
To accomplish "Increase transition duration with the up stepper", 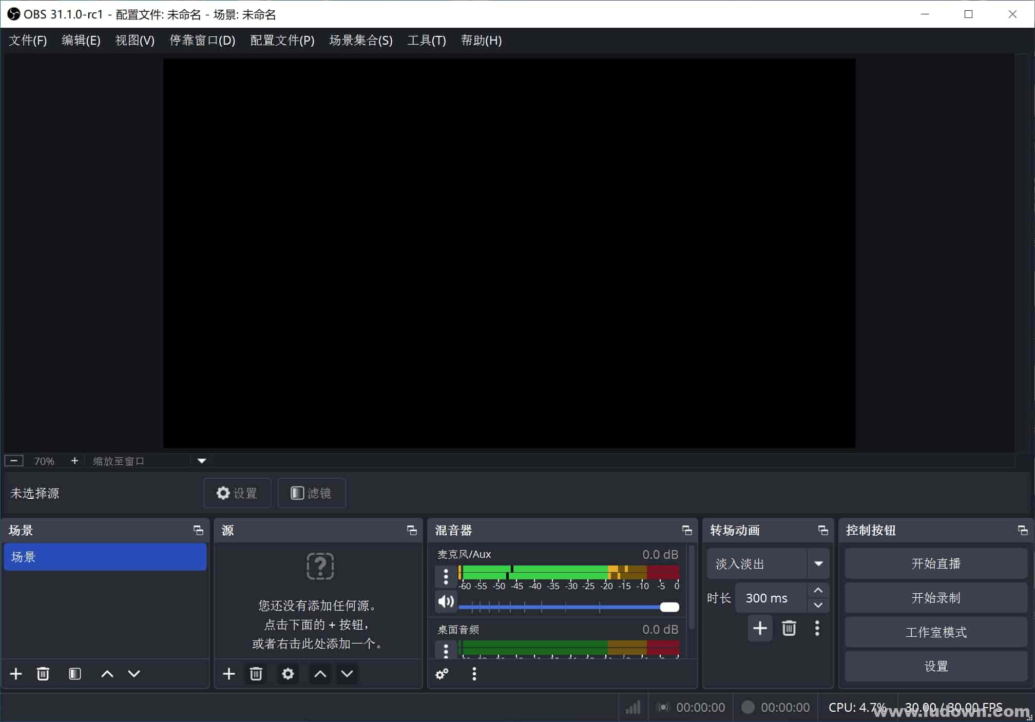I will coord(817,590).
